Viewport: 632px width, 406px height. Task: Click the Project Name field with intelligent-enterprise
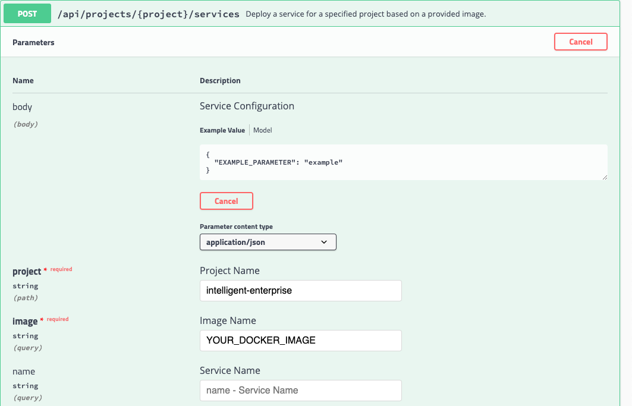[300, 291]
